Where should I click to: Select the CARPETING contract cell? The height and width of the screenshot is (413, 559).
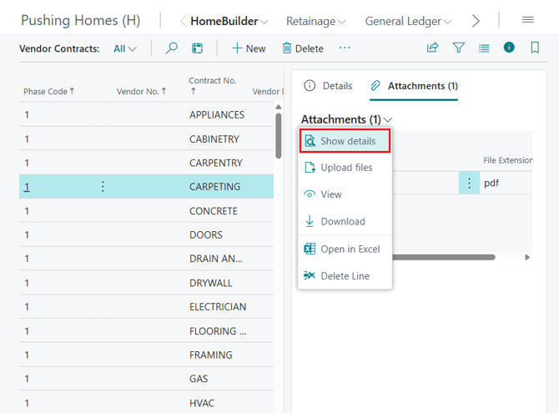[214, 187]
